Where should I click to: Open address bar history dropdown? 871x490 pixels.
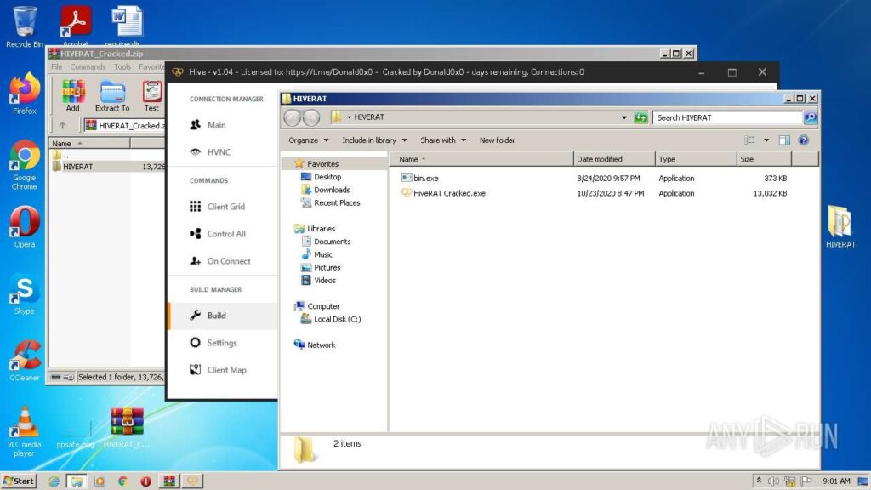tap(623, 117)
